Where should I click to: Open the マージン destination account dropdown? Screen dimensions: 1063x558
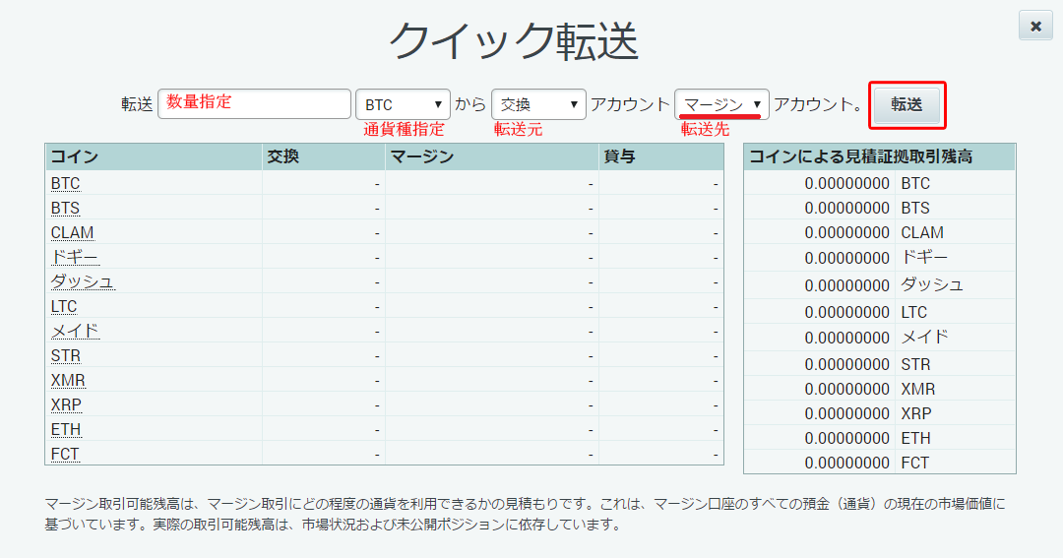pos(721,104)
